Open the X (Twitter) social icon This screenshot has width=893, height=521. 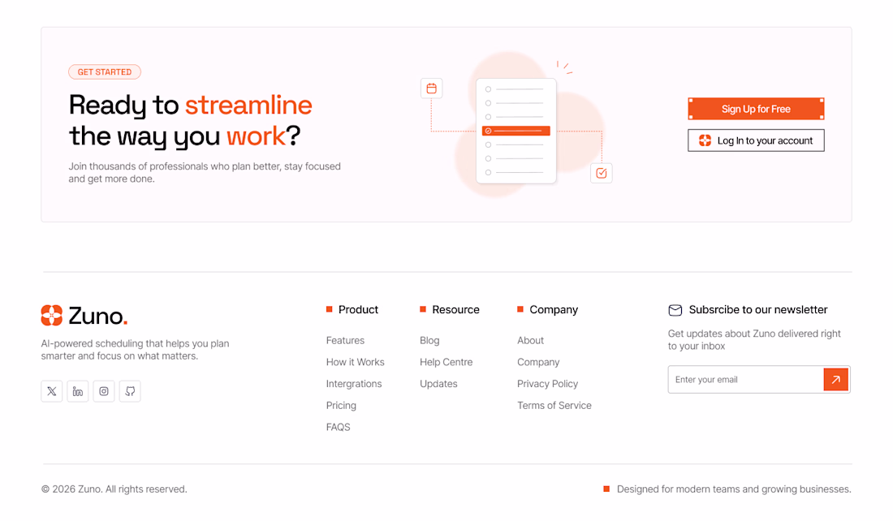click(51, 391)
